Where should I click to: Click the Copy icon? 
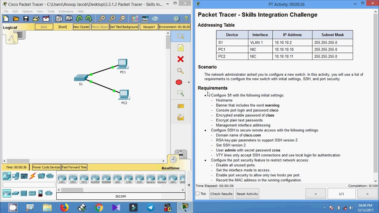click(x=59, y=19)
